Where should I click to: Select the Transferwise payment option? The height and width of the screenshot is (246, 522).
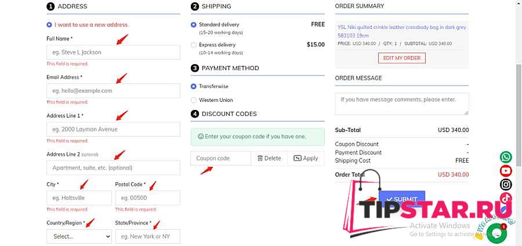click(x=193, y=86)
